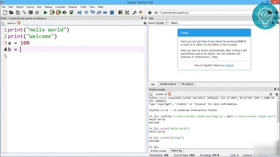
Task: Open the Projects menu
Action: point(73,7)
